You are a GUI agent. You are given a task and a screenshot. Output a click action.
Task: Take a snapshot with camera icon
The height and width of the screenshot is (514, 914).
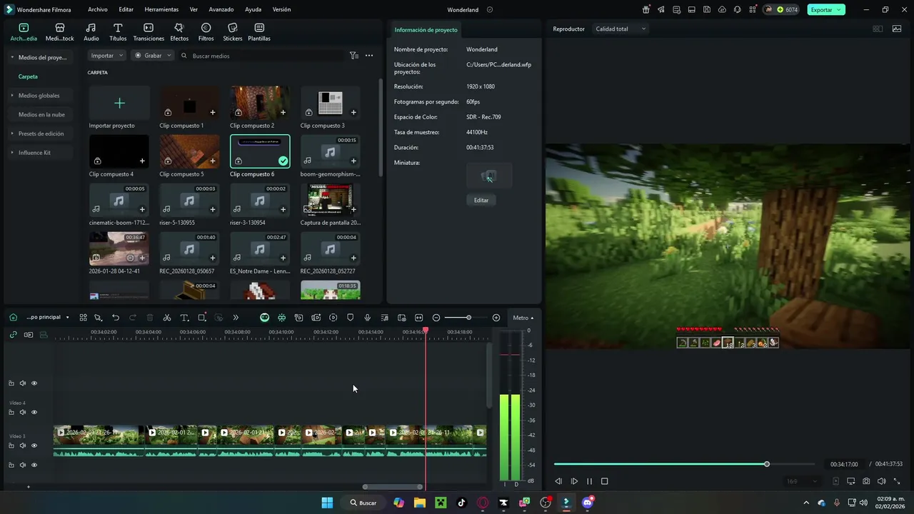pyautogui.click(x=866, y=482)
